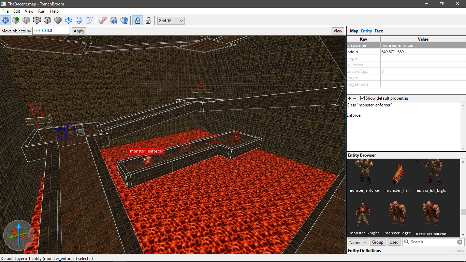
Task: Open the Edit menu
Action: pos(17,11)
